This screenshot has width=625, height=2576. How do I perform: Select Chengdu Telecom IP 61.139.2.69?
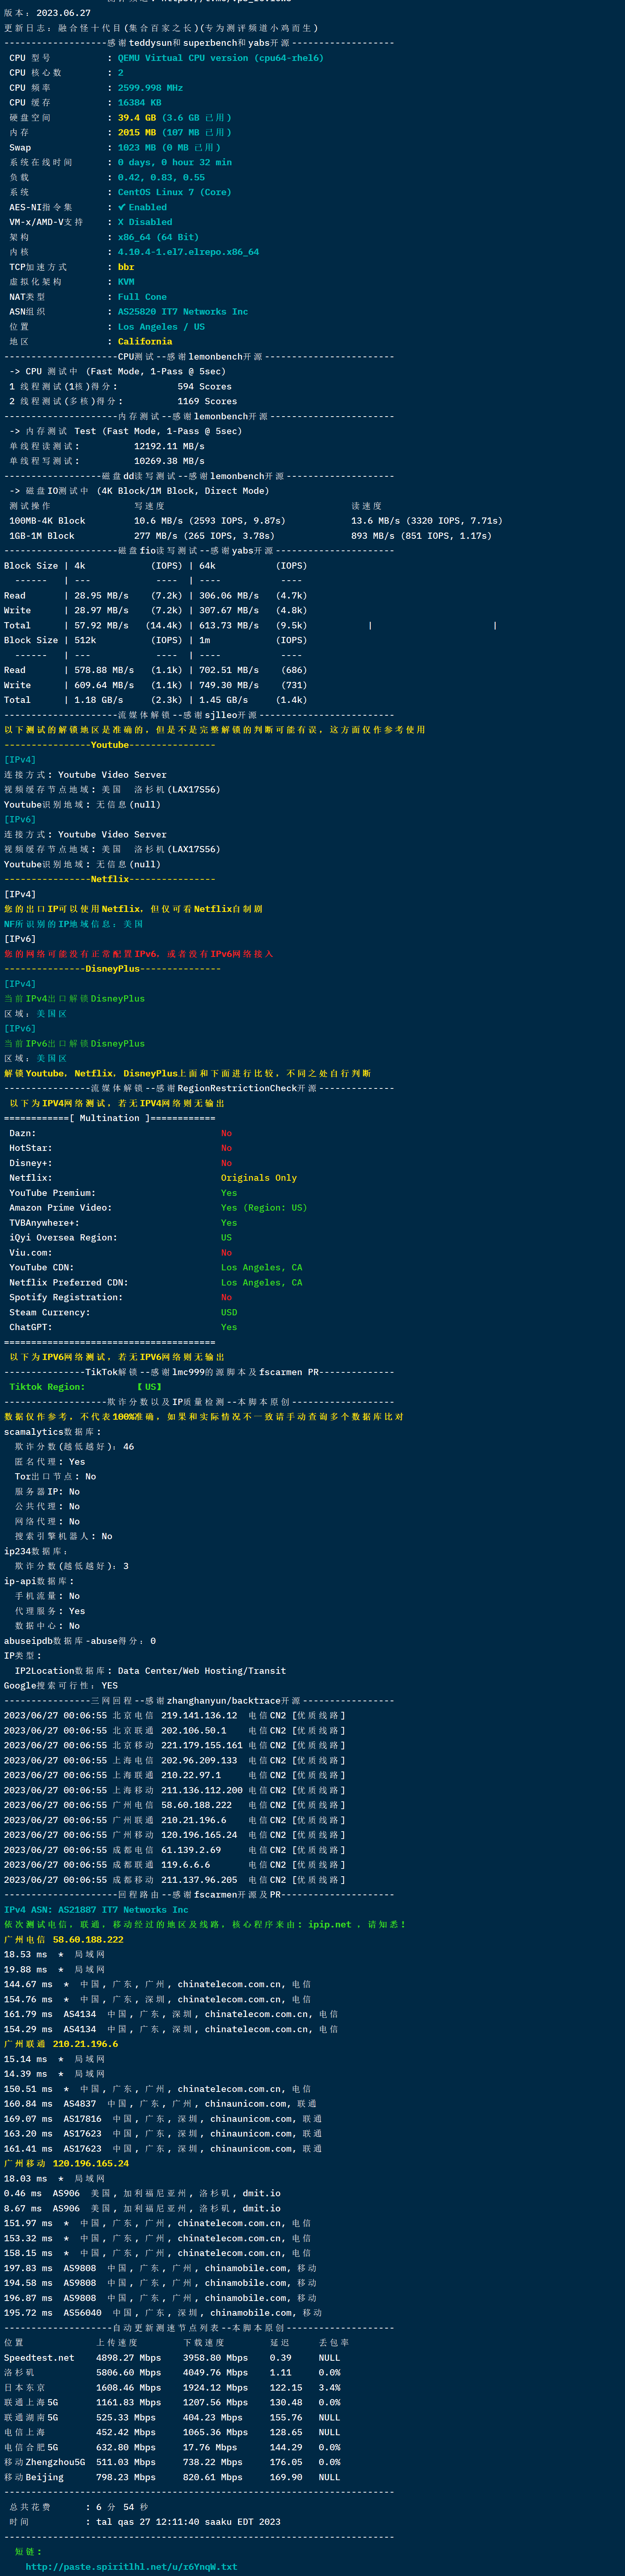pos(191,1850)
